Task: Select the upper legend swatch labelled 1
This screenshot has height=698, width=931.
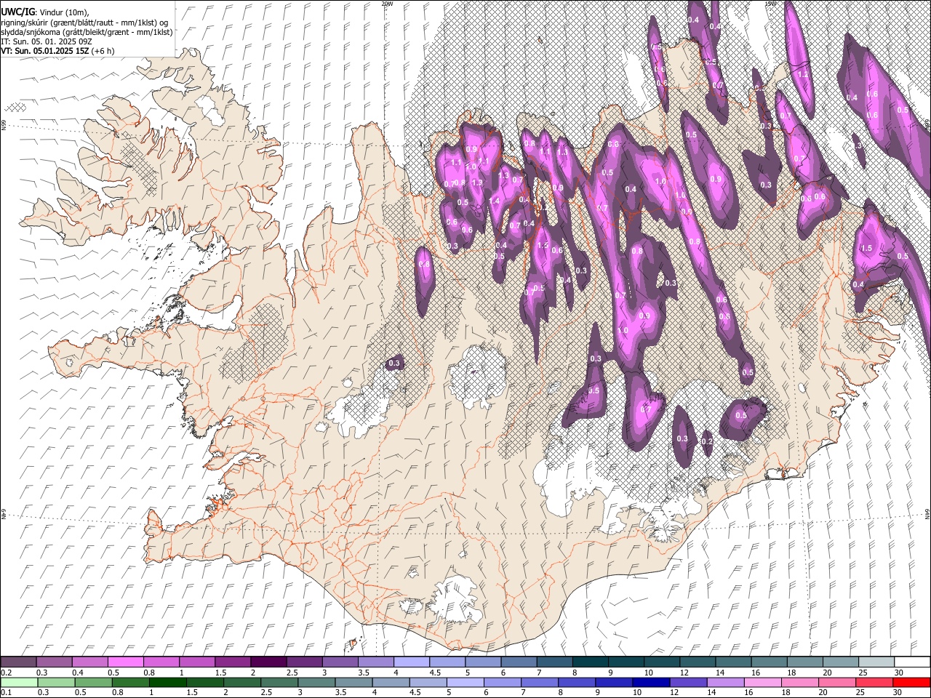Action: pos(196,662)
